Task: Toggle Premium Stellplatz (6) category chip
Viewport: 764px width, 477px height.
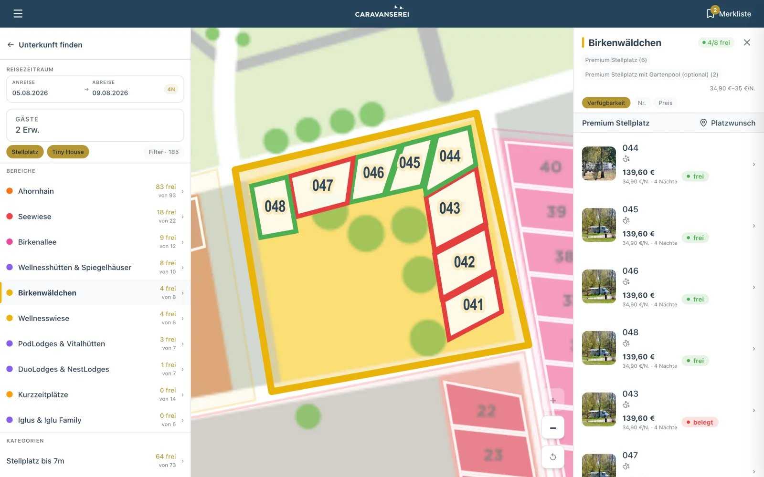Action: click(615, 60)
